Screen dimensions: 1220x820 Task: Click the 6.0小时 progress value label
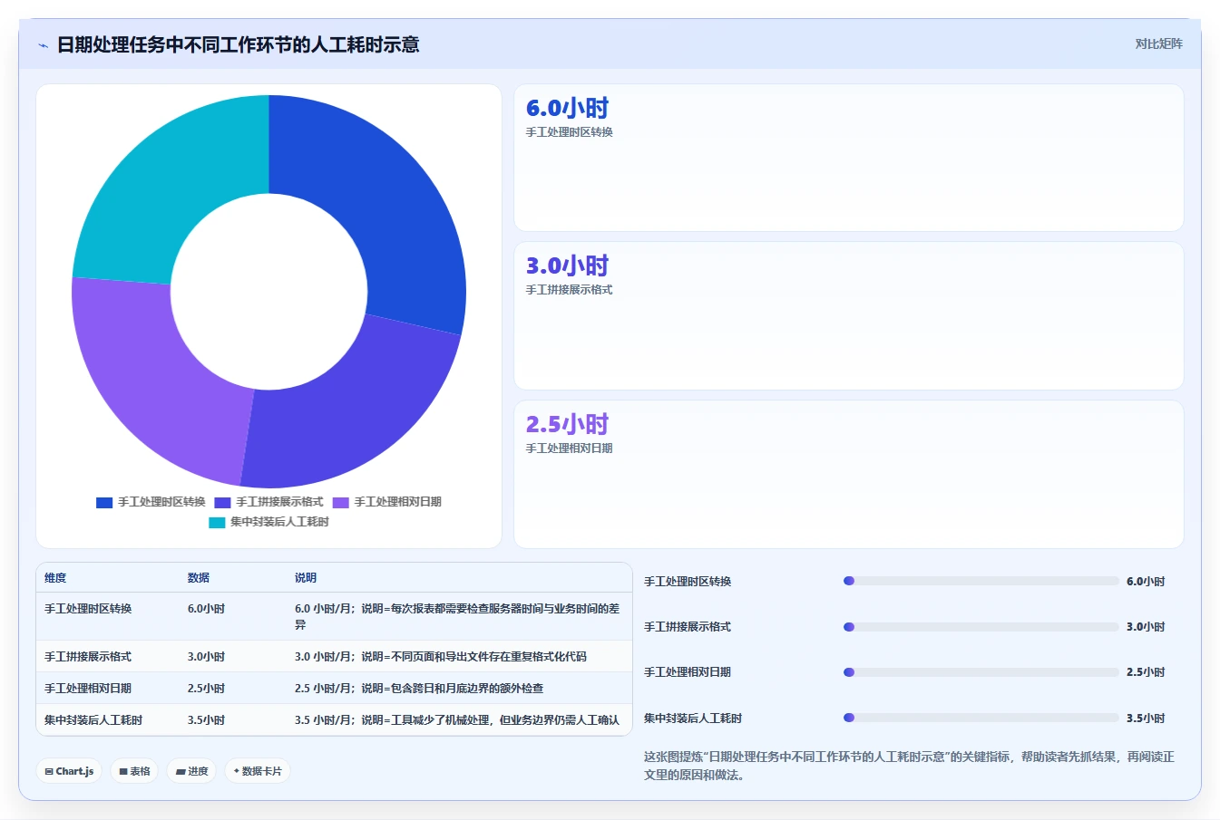click(1146, 582)
